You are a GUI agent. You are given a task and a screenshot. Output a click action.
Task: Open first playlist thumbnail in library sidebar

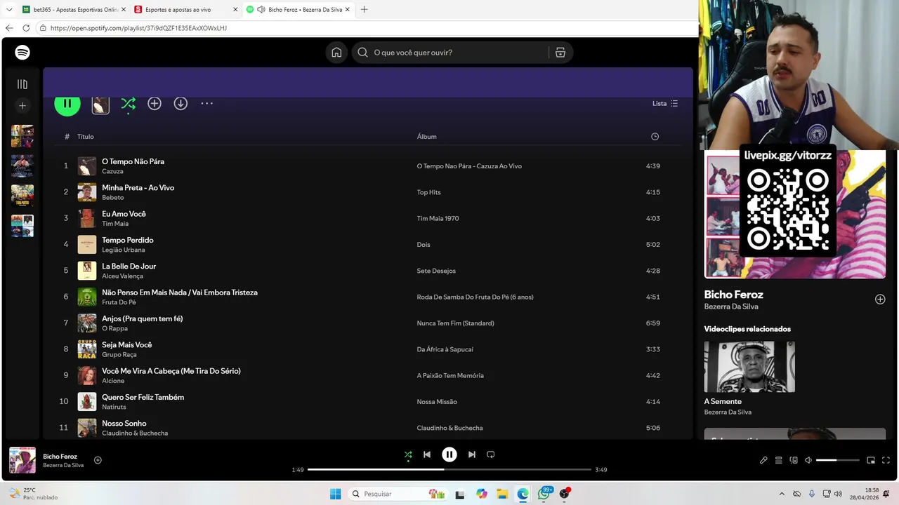(22, 136)
